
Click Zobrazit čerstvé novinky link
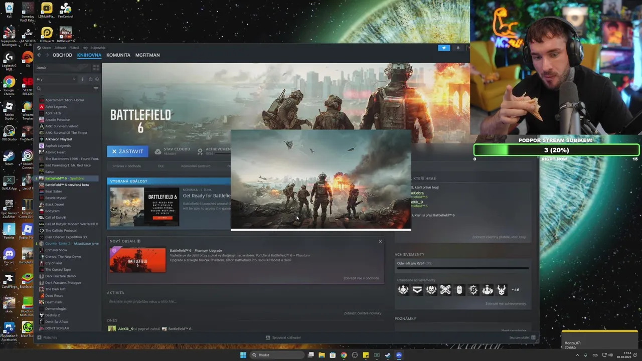(363, 313)
